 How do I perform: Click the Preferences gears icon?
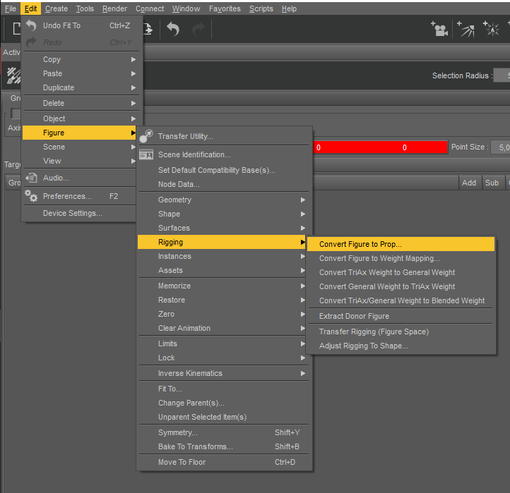(x=31, y=196)
